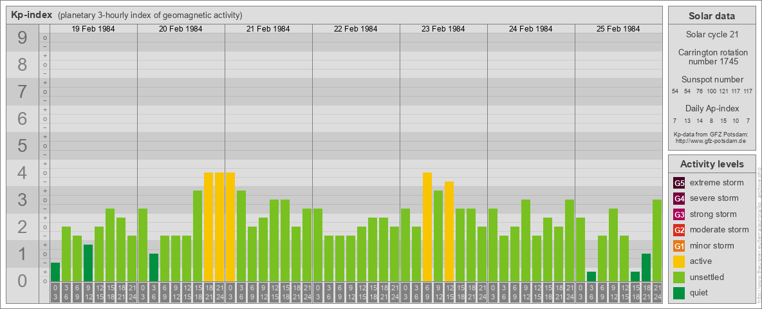
Task: Click the 21-24 bar on 25 Feb
Action: 656,241
